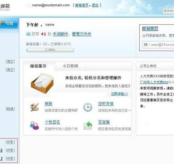The image size is (174, 164).
Task: Click the 立即体验>> link
Action: click(x=120, y=94)
